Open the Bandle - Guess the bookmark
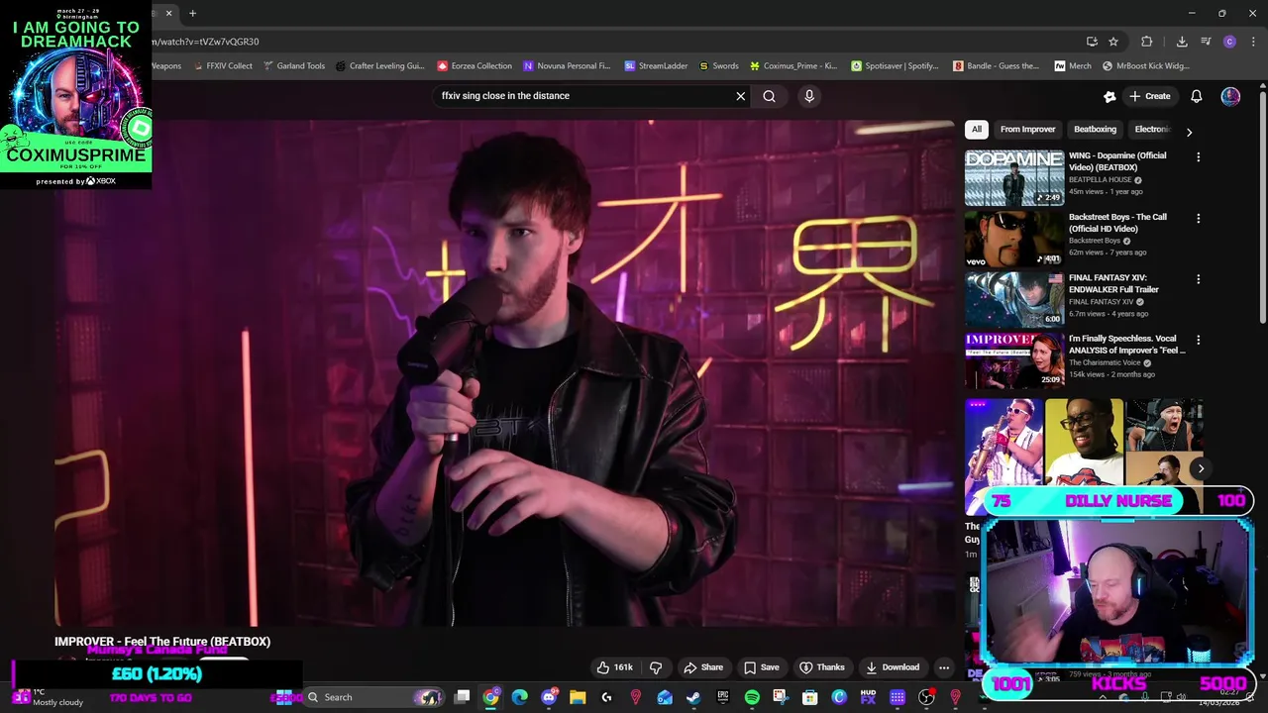 pos(996,66)
